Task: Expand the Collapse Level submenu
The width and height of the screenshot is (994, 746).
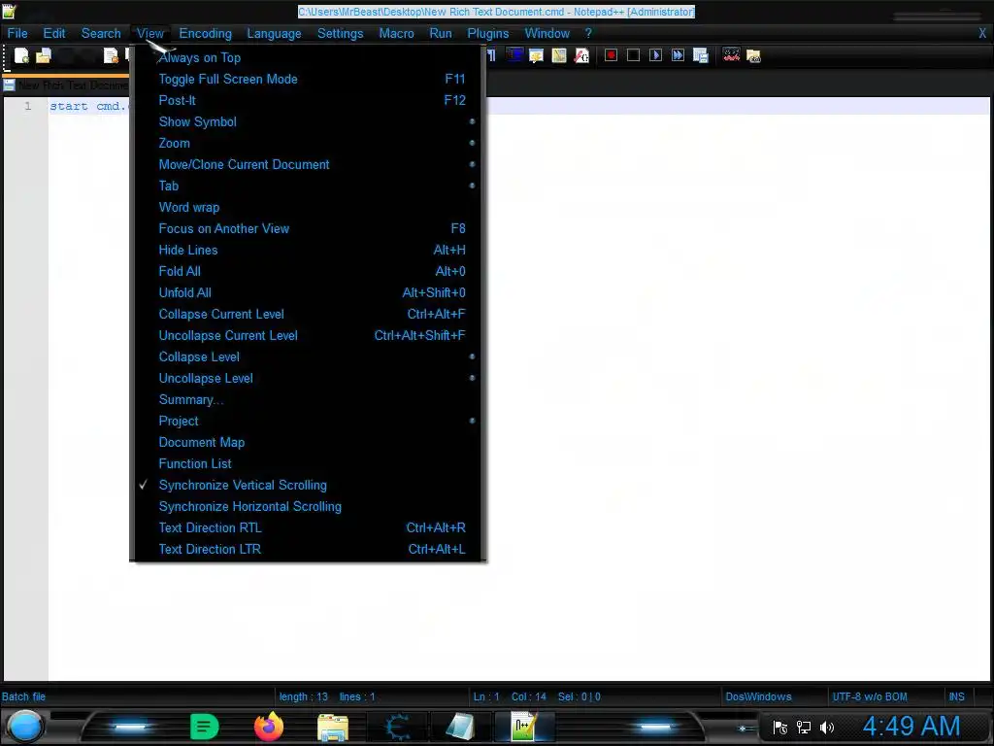Action: coord(308,357)
